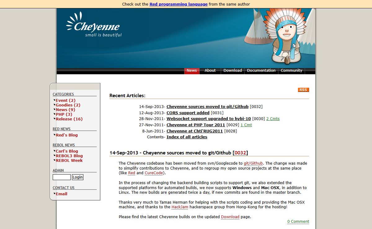Click the 'Recent Articles:' heading text
This screenshot has width=372, height=229.
pos(127,96)
